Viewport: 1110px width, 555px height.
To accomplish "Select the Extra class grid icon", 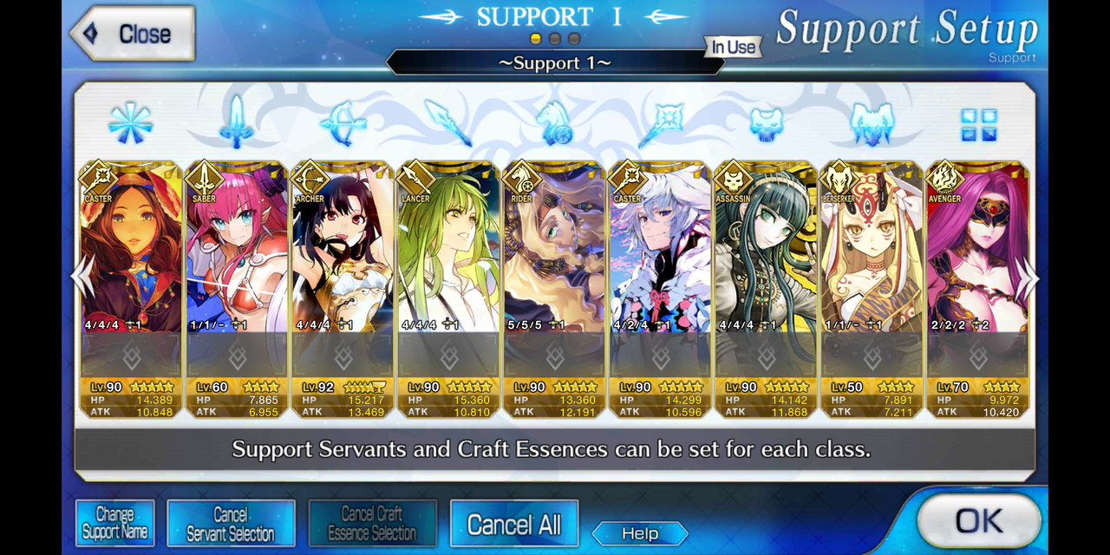I will click(979, 125).
